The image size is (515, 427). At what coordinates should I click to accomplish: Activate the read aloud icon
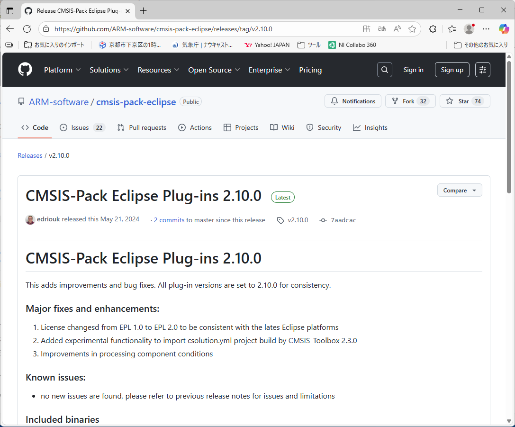(397, 29)
